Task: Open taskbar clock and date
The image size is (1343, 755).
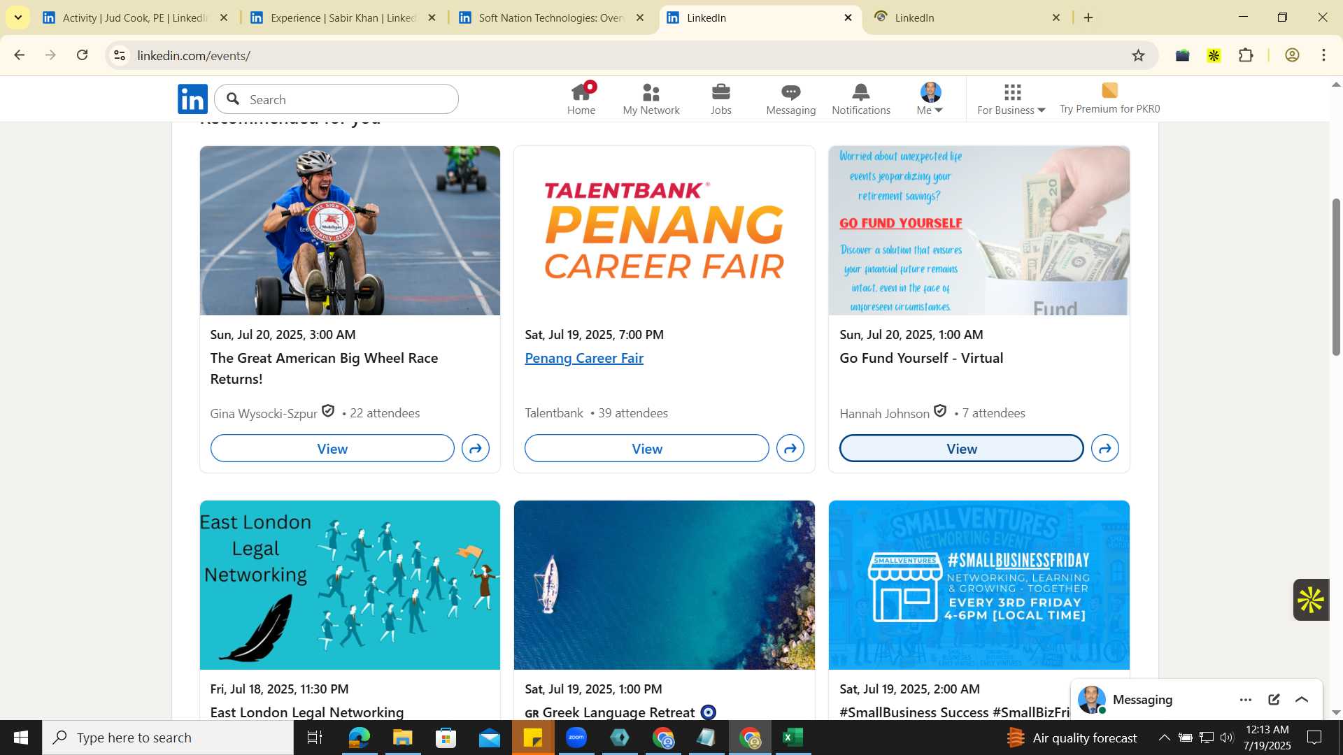Action: tap(1267, 738)
